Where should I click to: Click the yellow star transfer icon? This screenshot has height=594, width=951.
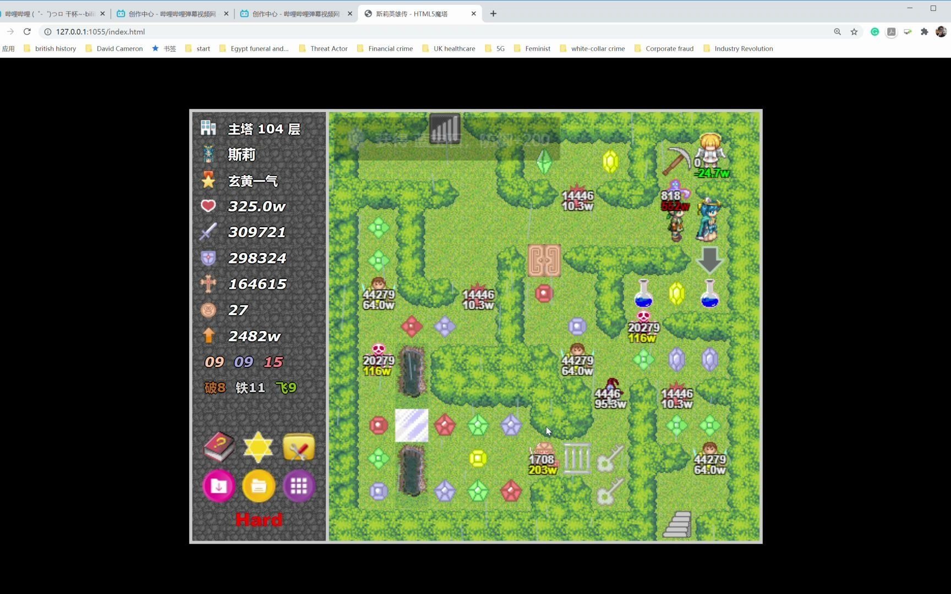coord(258,447)
